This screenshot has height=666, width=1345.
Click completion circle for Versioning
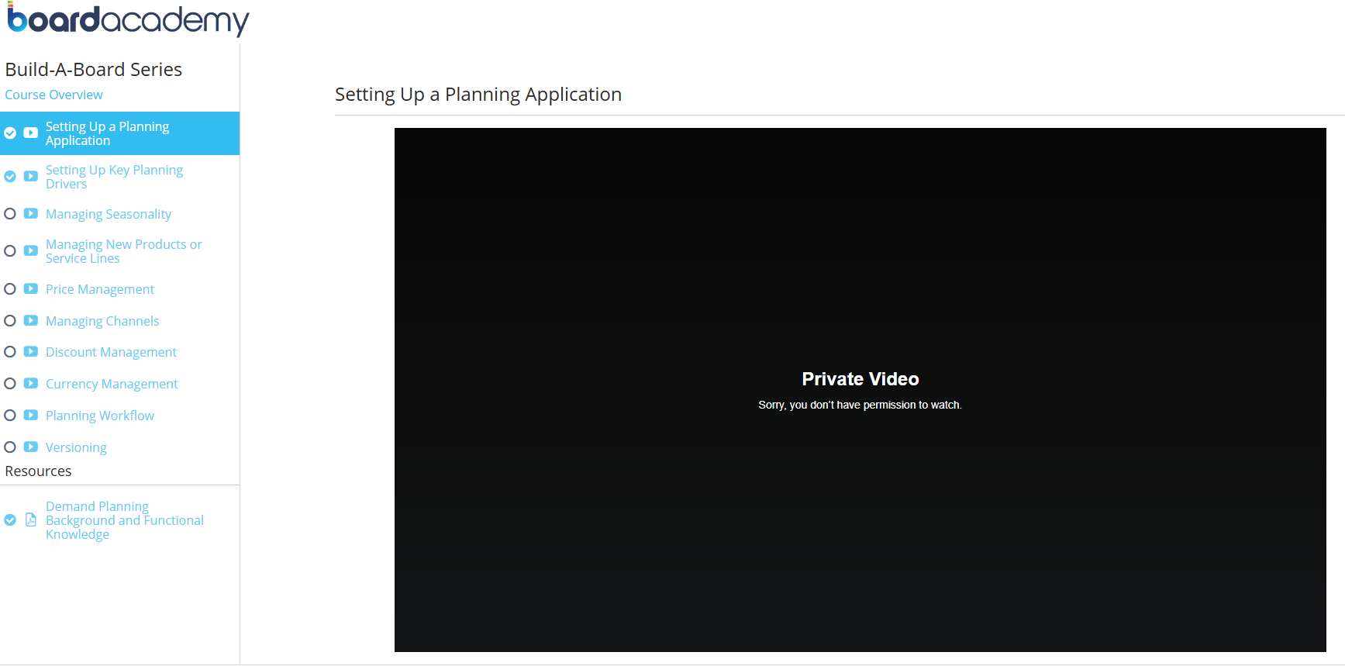tap(10, 447)
